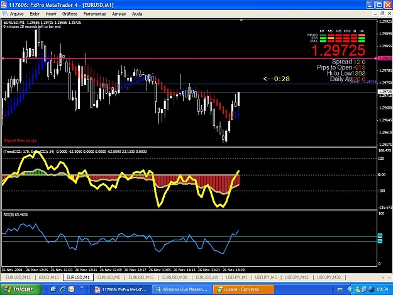
Task: Click the RSI level 55 label
Action: coord(380,236)
